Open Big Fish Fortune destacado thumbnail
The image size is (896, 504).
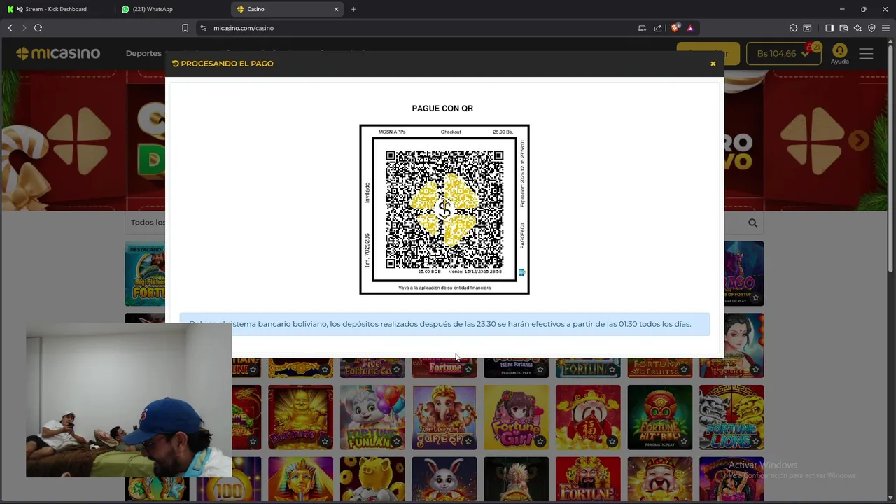145,274
